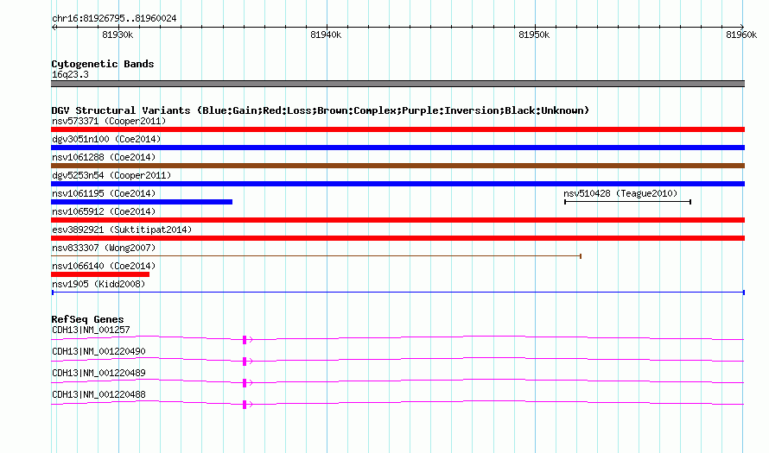Click the 16q23.3 cytogenetic band gray bar
This screenshot has height=453, width=769.
click(x=397, y=84)
